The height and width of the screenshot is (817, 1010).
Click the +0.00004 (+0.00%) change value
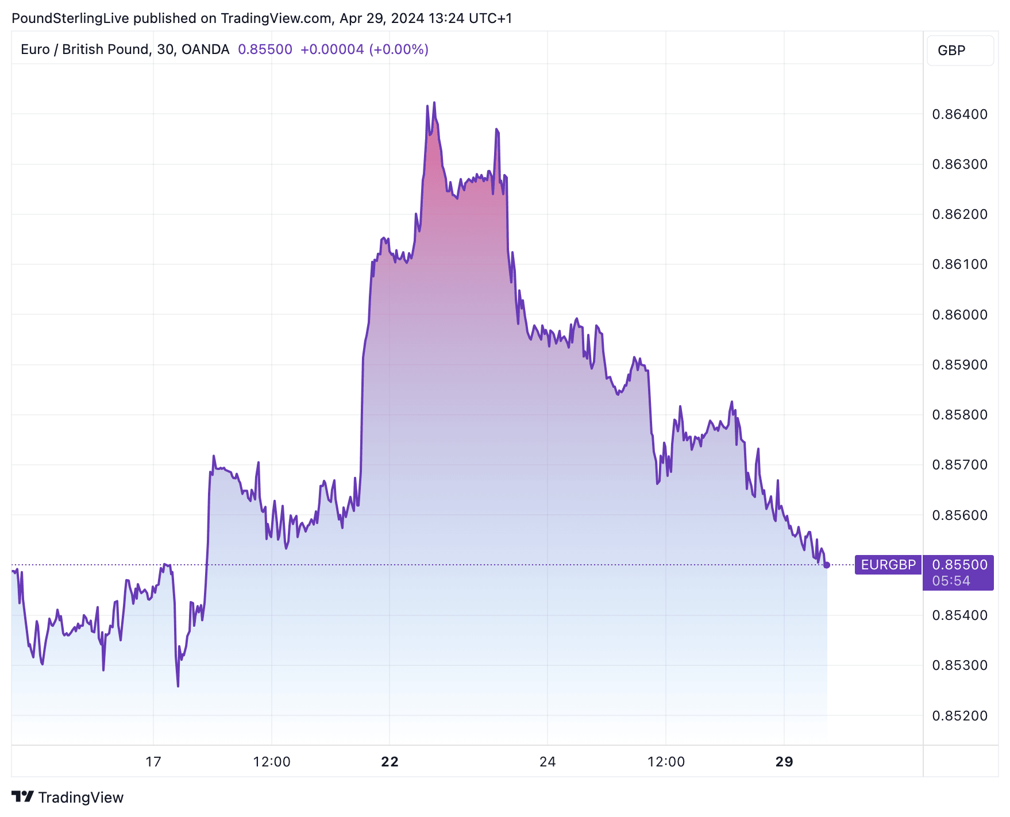tap(364, 49)
